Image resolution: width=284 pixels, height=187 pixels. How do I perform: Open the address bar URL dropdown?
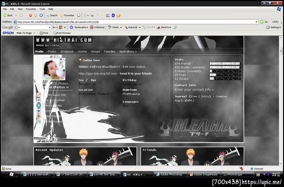coord(256,22)
